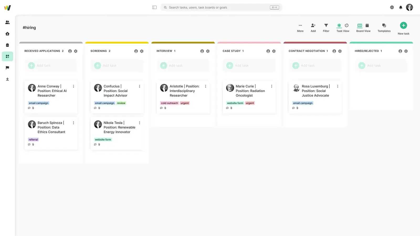Select the kanban Board View tab
The image size is (420, 236).
360,25
